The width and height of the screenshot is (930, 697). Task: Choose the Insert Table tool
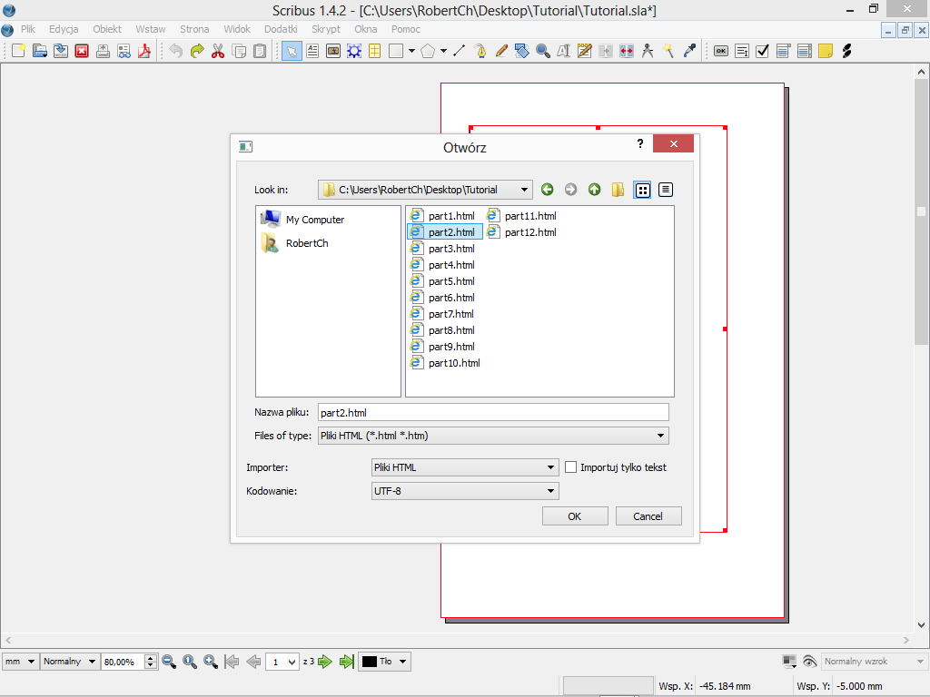point(373,51)
